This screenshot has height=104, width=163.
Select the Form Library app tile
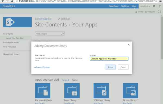pyautogui.click(x=72, y=90)
